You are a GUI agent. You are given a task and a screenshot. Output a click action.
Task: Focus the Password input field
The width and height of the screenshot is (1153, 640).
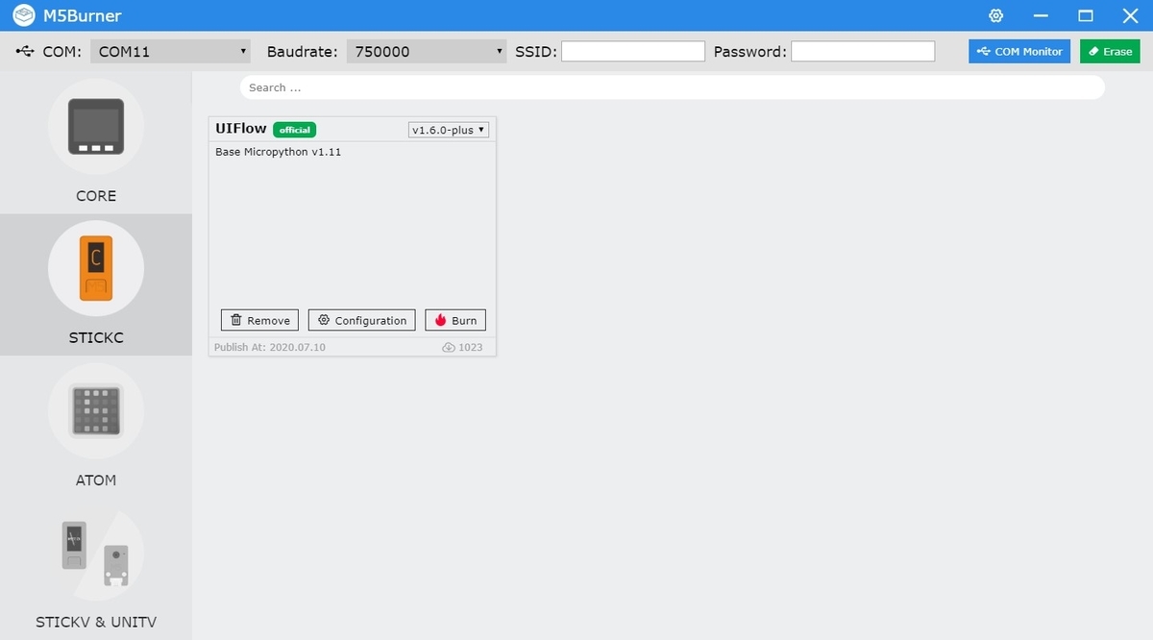tap(863, 51)
